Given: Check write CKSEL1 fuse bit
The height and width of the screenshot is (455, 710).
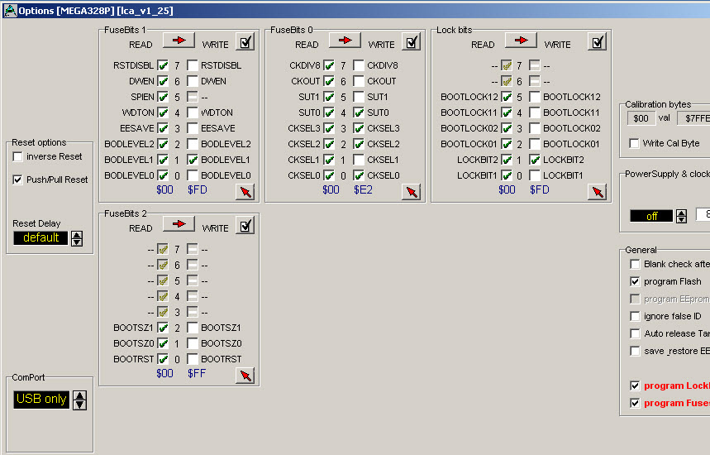Looking at the screenshot, I should (359, 160).
